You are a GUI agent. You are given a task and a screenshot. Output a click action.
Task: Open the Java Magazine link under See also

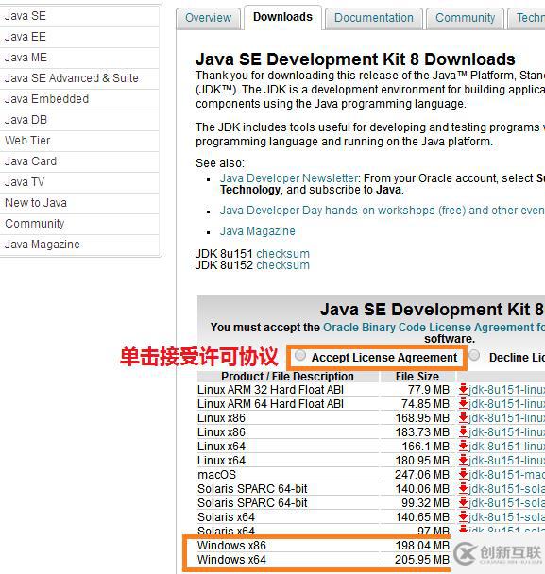tap(258, 231)
